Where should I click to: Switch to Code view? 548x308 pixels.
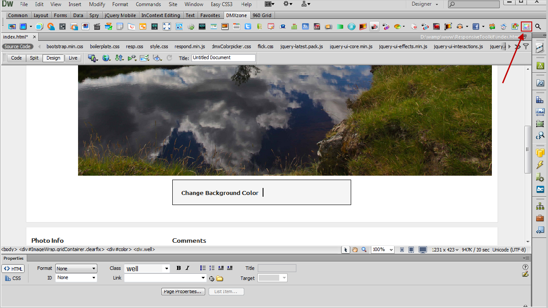pos(16,58)
